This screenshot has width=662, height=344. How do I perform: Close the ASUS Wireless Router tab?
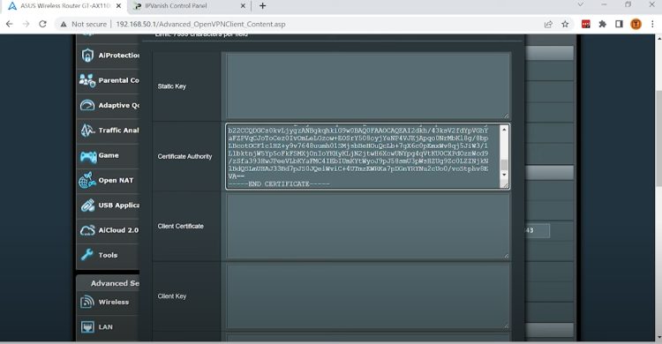[x=118, y=6]
